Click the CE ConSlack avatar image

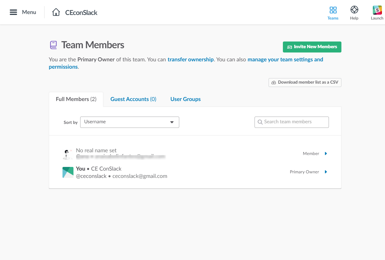(68, 172)
